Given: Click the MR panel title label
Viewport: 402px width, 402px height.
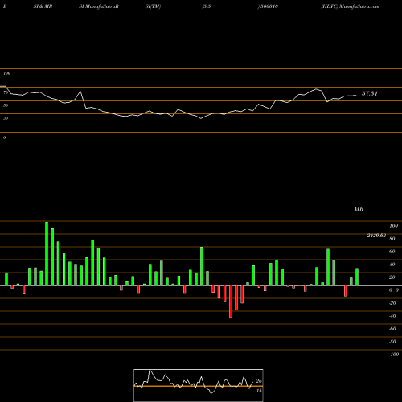Looking at the screenshot, I should [359, 209].
